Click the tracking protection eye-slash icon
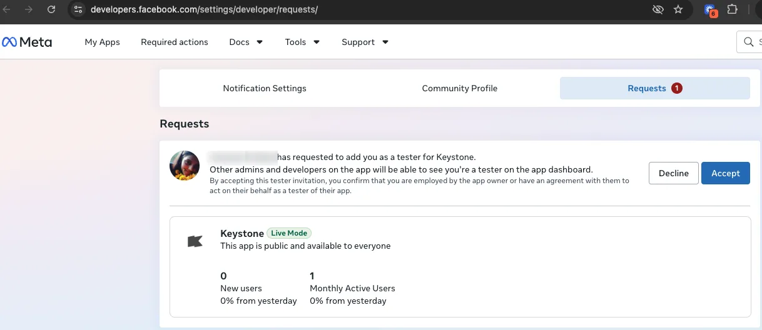Viewport: 762px width, 330px height. coord(657,9)
